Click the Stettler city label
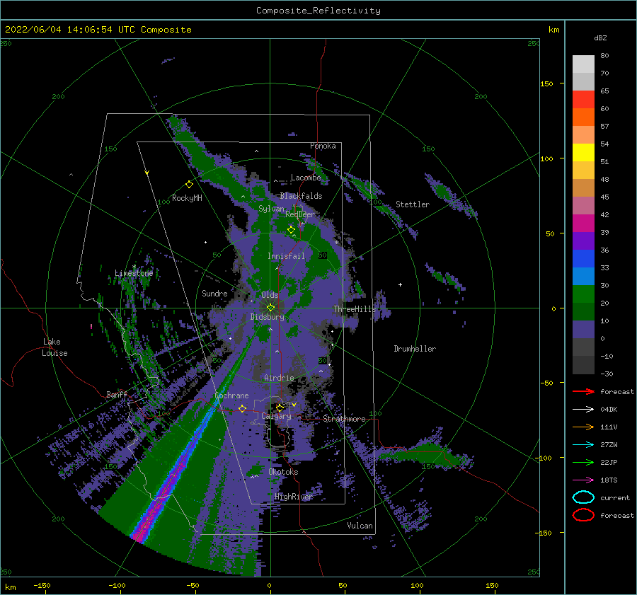Viewport: 637px width, 595px height. 413,204
